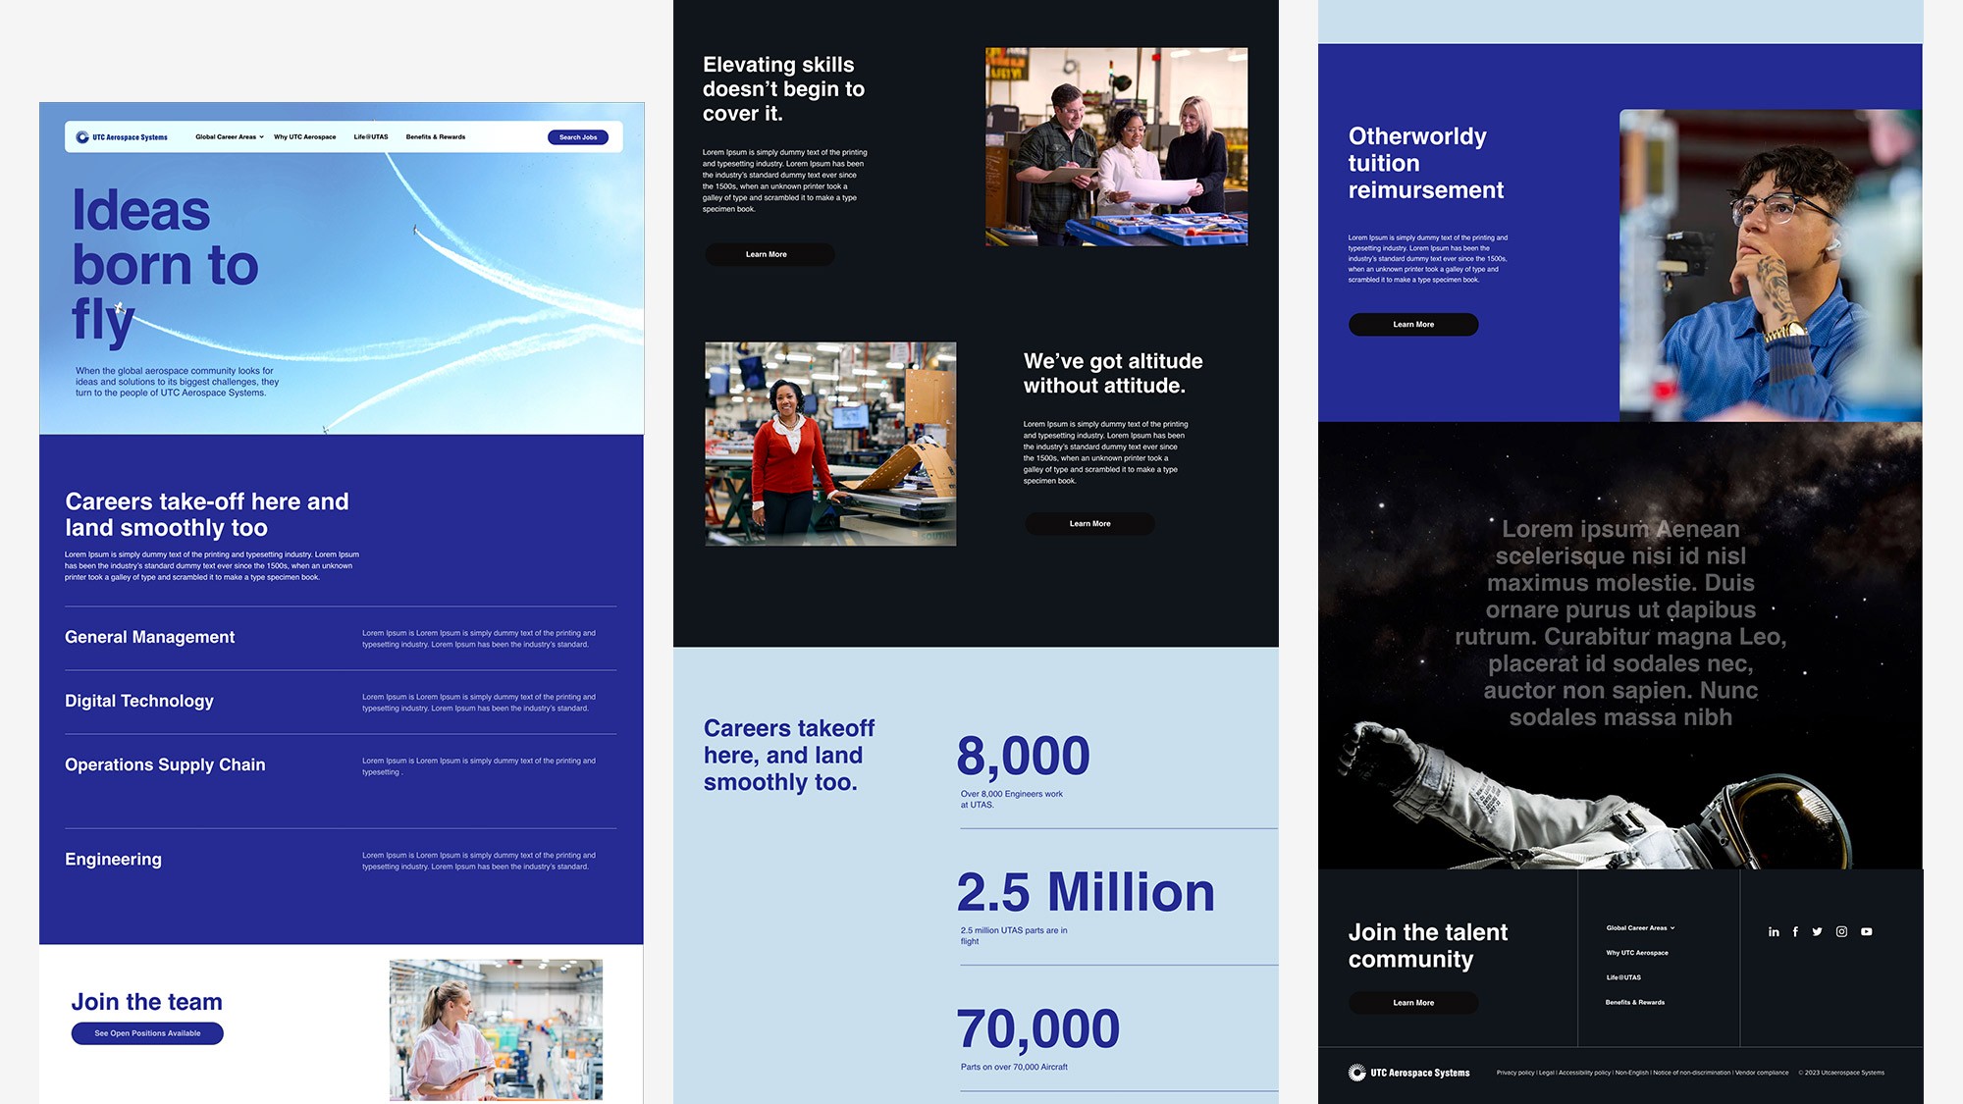The height and width of the screenshot is (1104, 1963).
Task: Open the Twitter bird icon
Action: coord(1817,932)
